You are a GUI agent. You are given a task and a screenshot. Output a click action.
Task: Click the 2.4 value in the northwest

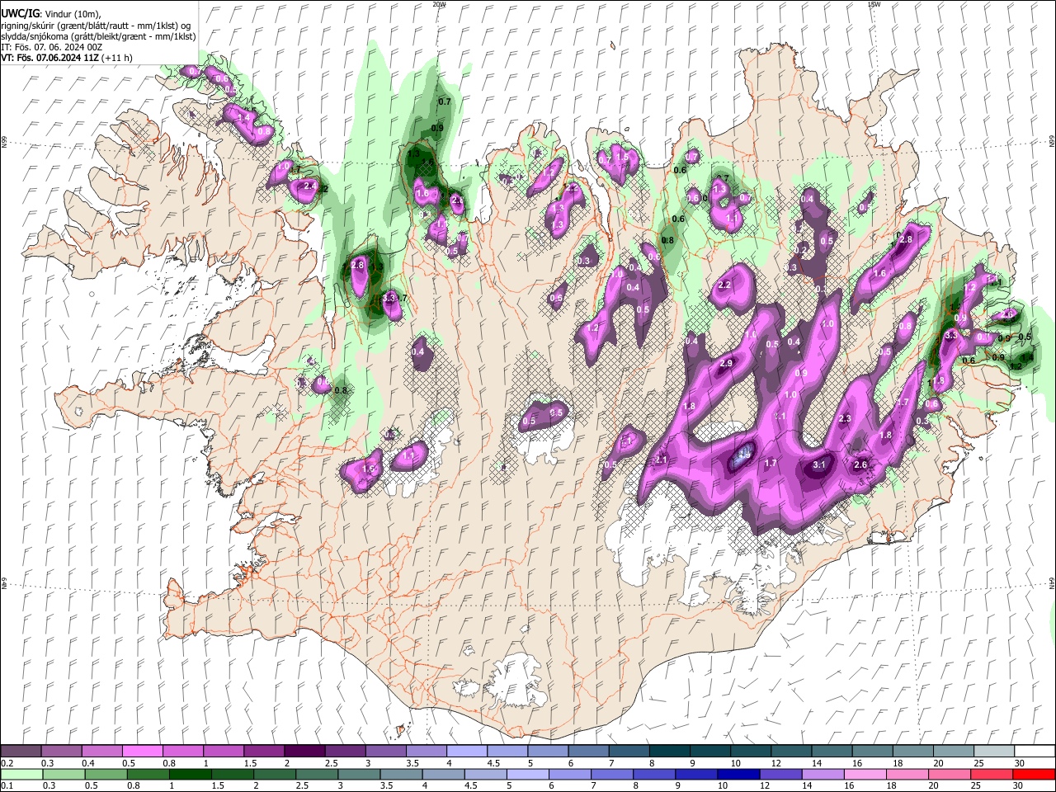tap(310, 186)
